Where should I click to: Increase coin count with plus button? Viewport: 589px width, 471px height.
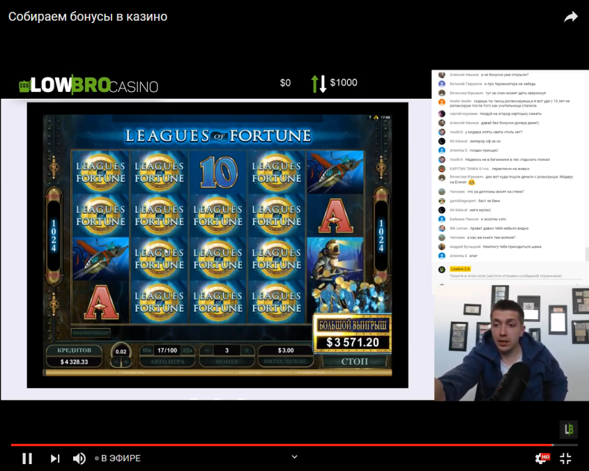245,350
